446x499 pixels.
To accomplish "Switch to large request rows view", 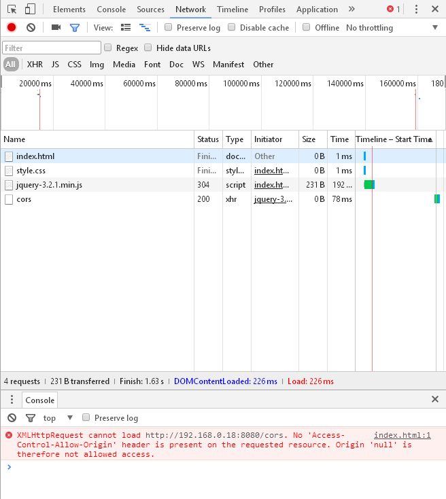I will [126, 28].
